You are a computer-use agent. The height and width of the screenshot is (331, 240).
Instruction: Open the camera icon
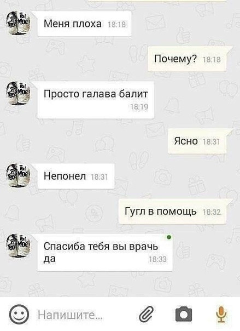184,314
